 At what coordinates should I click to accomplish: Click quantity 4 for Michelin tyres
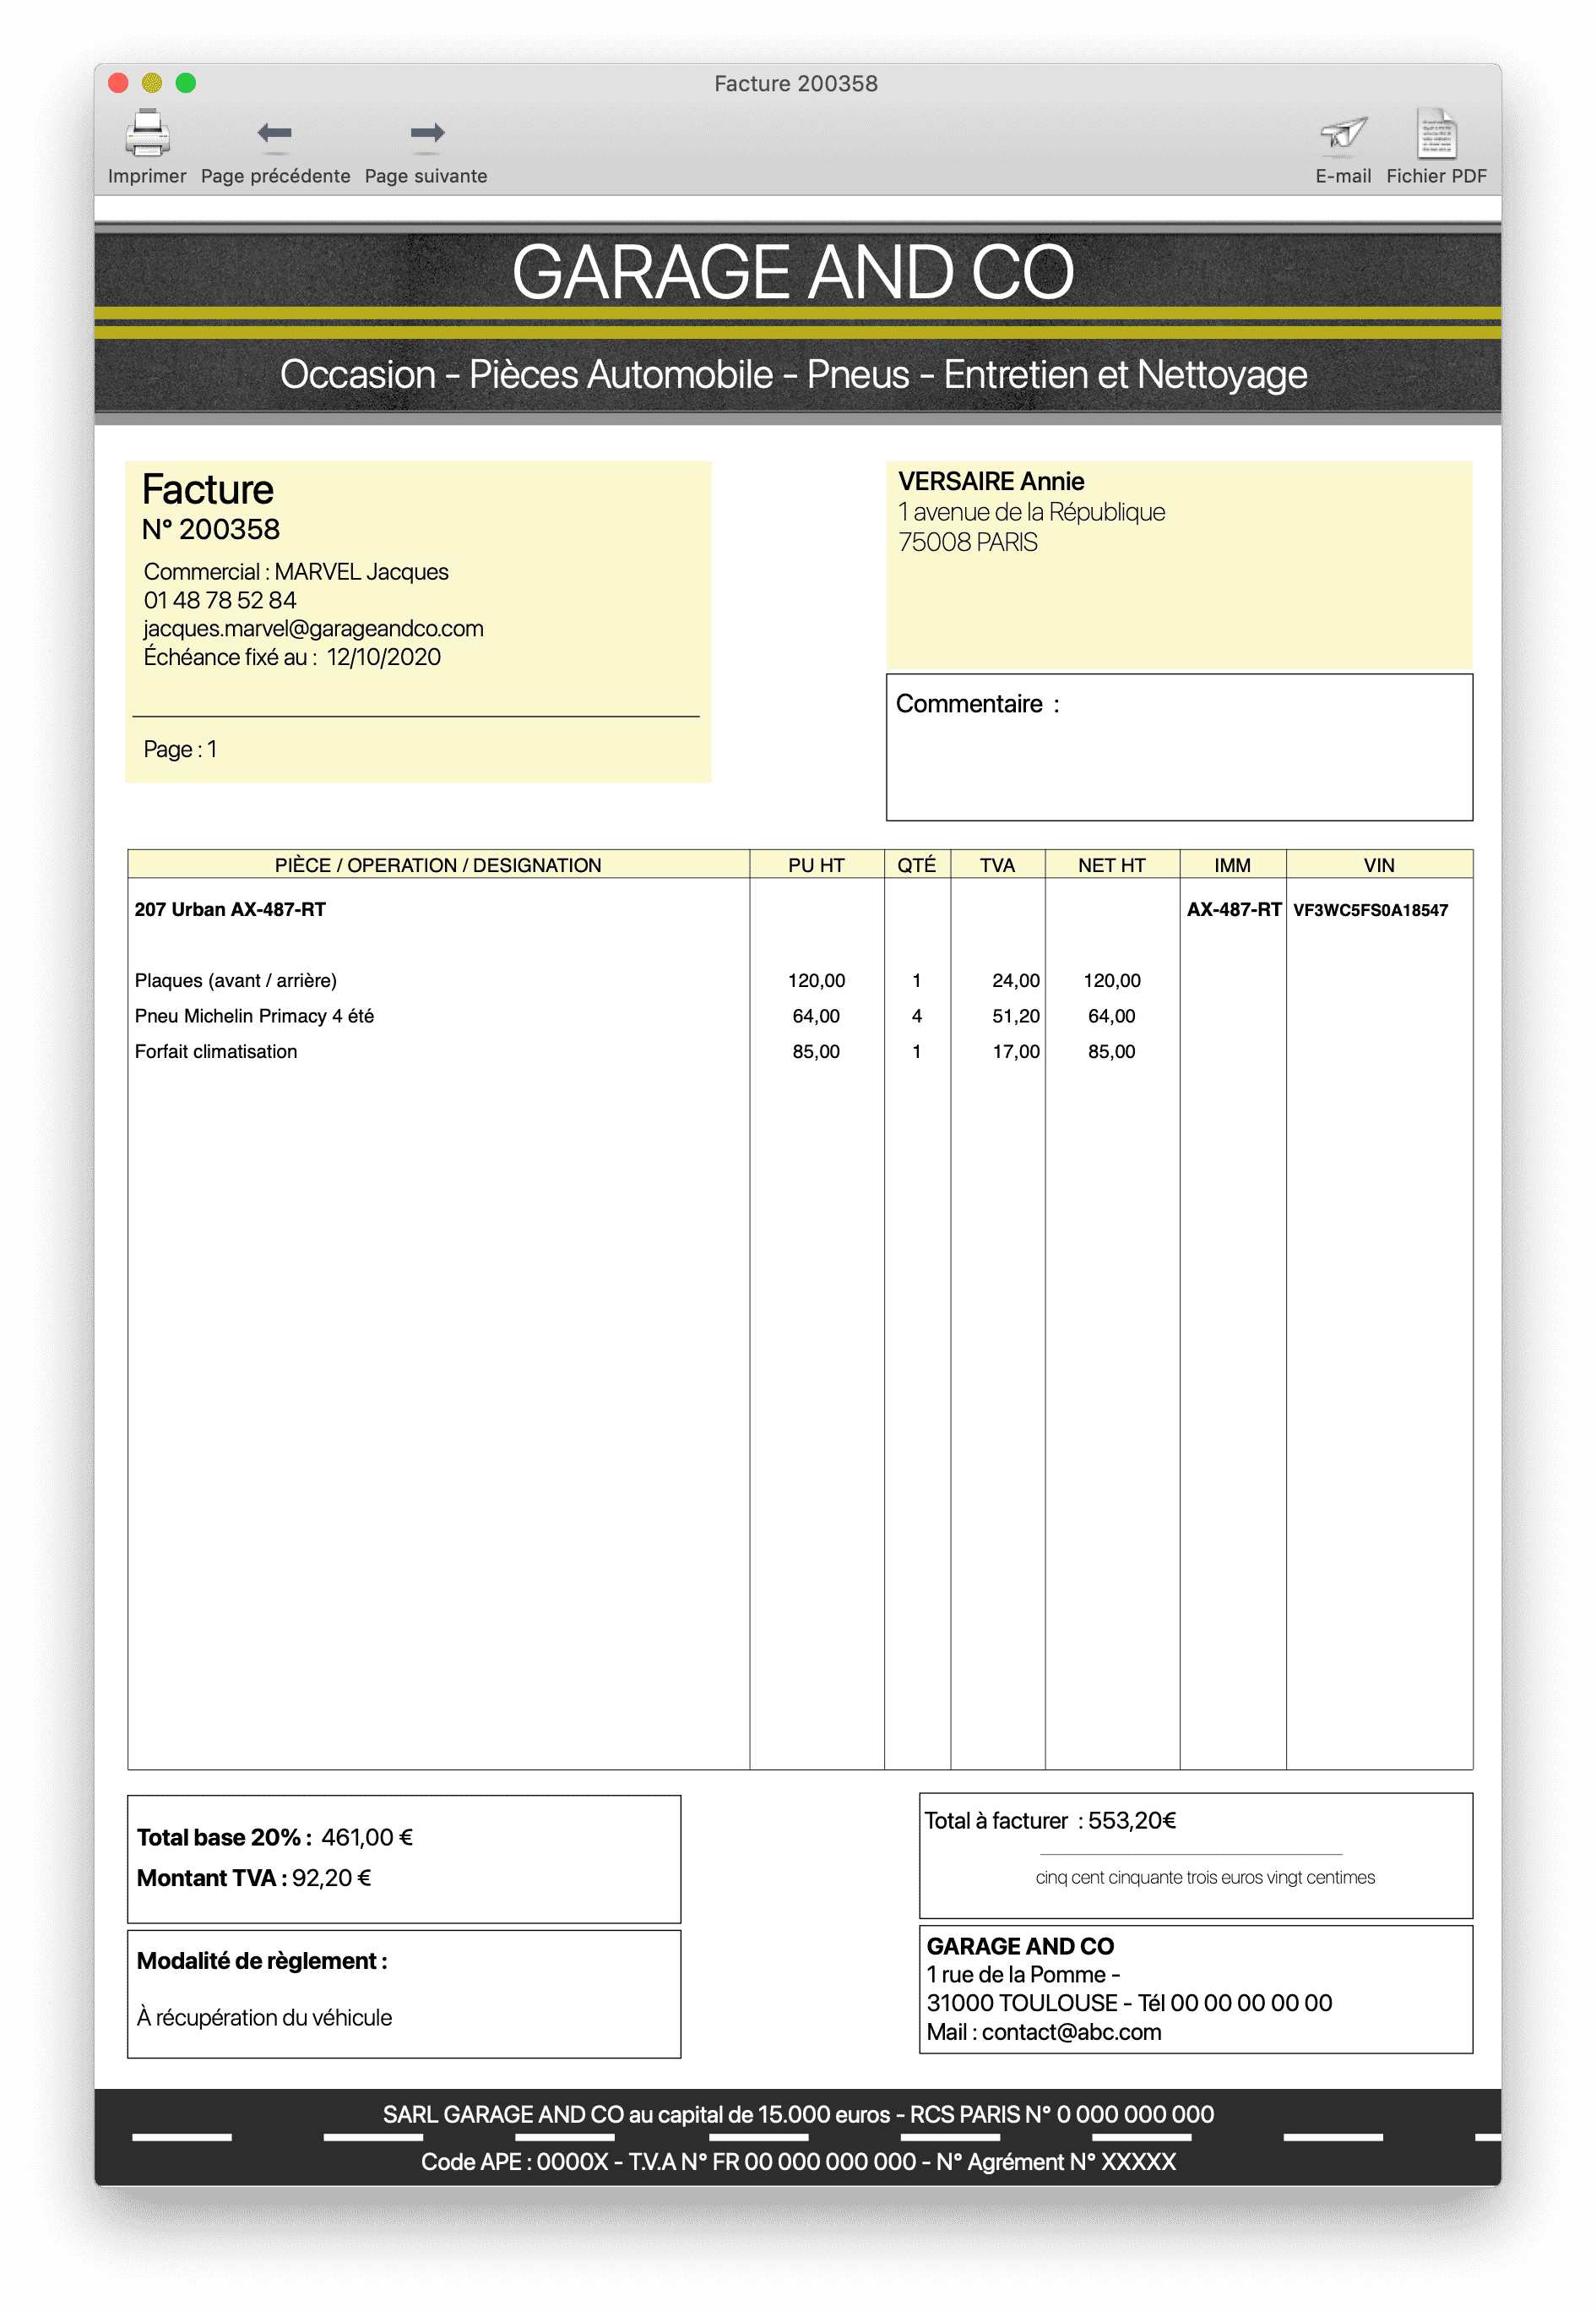point(917,1016)
